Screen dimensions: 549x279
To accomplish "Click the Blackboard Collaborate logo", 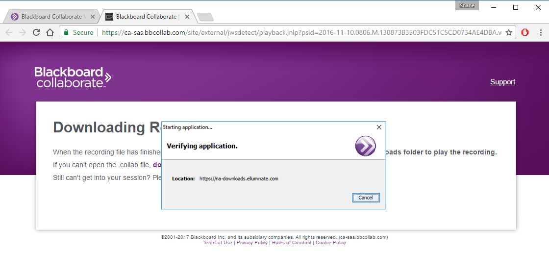I will click(73, 77).
